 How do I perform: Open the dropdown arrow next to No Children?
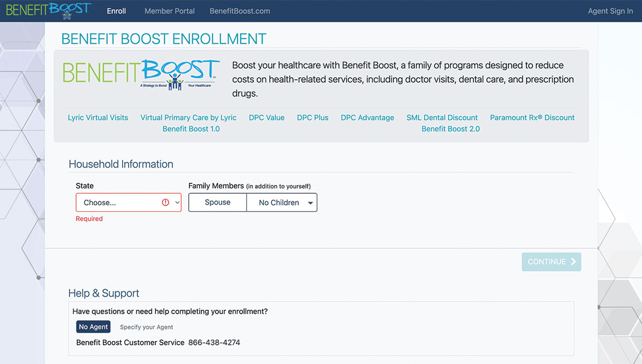coord(311,203)
